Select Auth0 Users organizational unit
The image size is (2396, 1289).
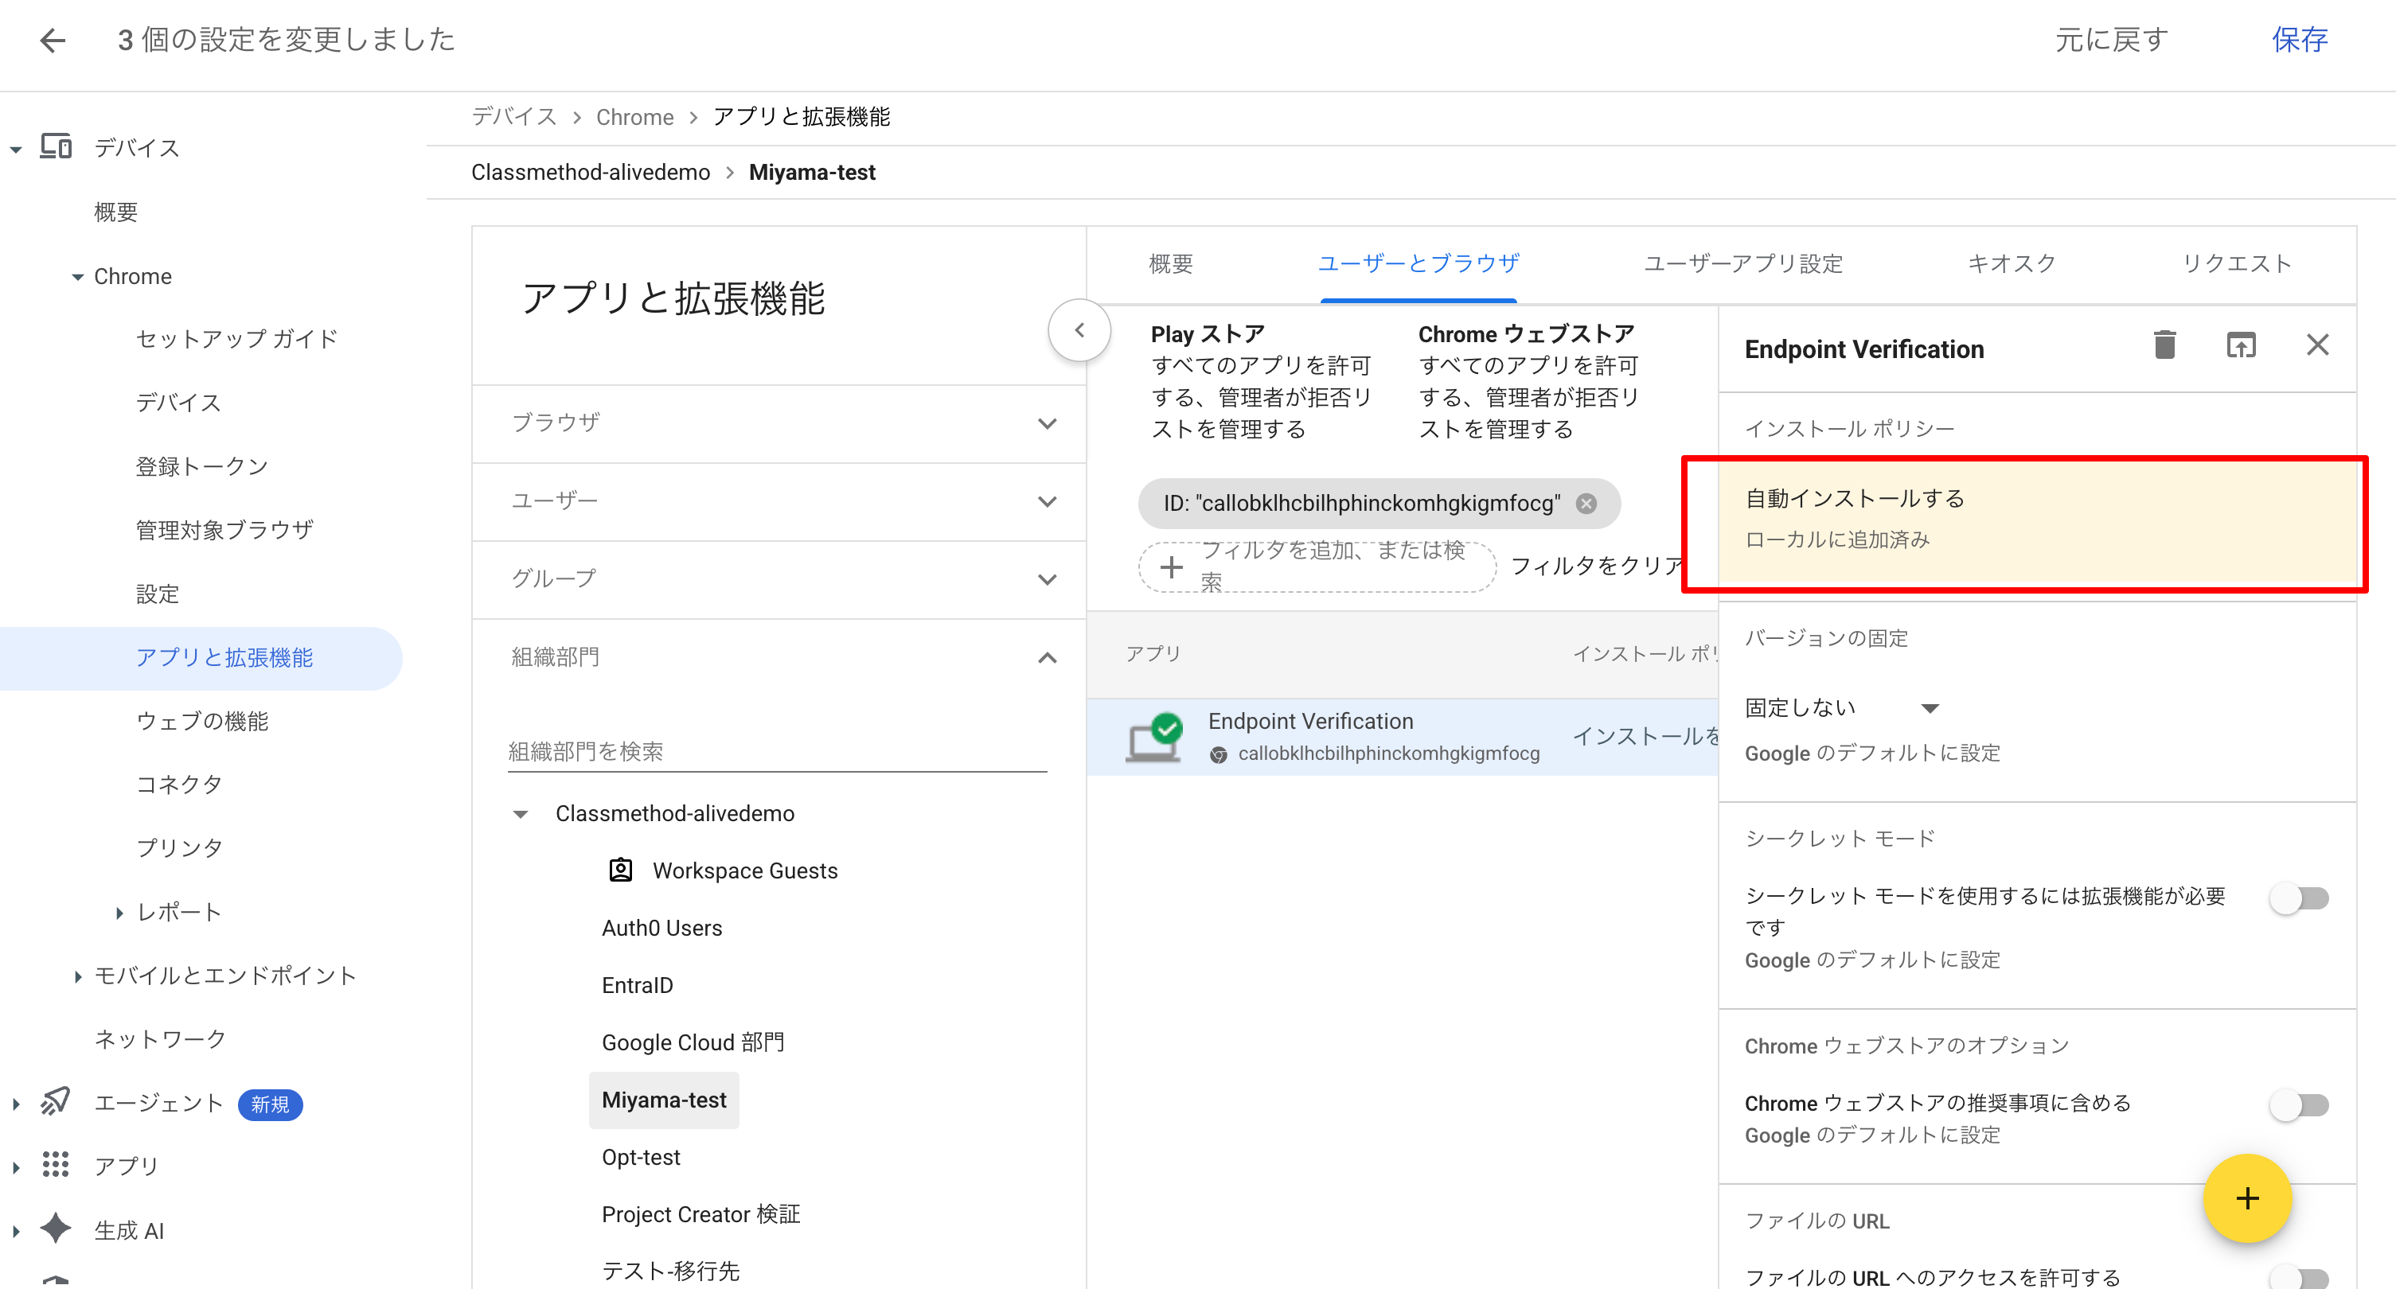tap(661, 928)
